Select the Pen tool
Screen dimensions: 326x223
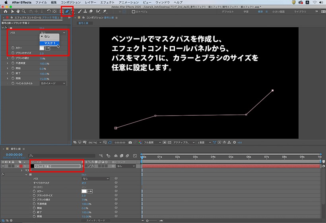(x=67, y=11)
